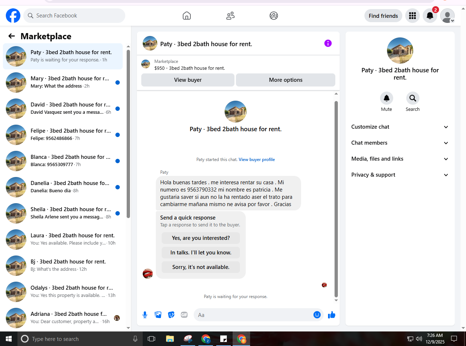This screenshot has width=466, height=346.
Task: Click the View buyer button
Action: coord(188,80)
